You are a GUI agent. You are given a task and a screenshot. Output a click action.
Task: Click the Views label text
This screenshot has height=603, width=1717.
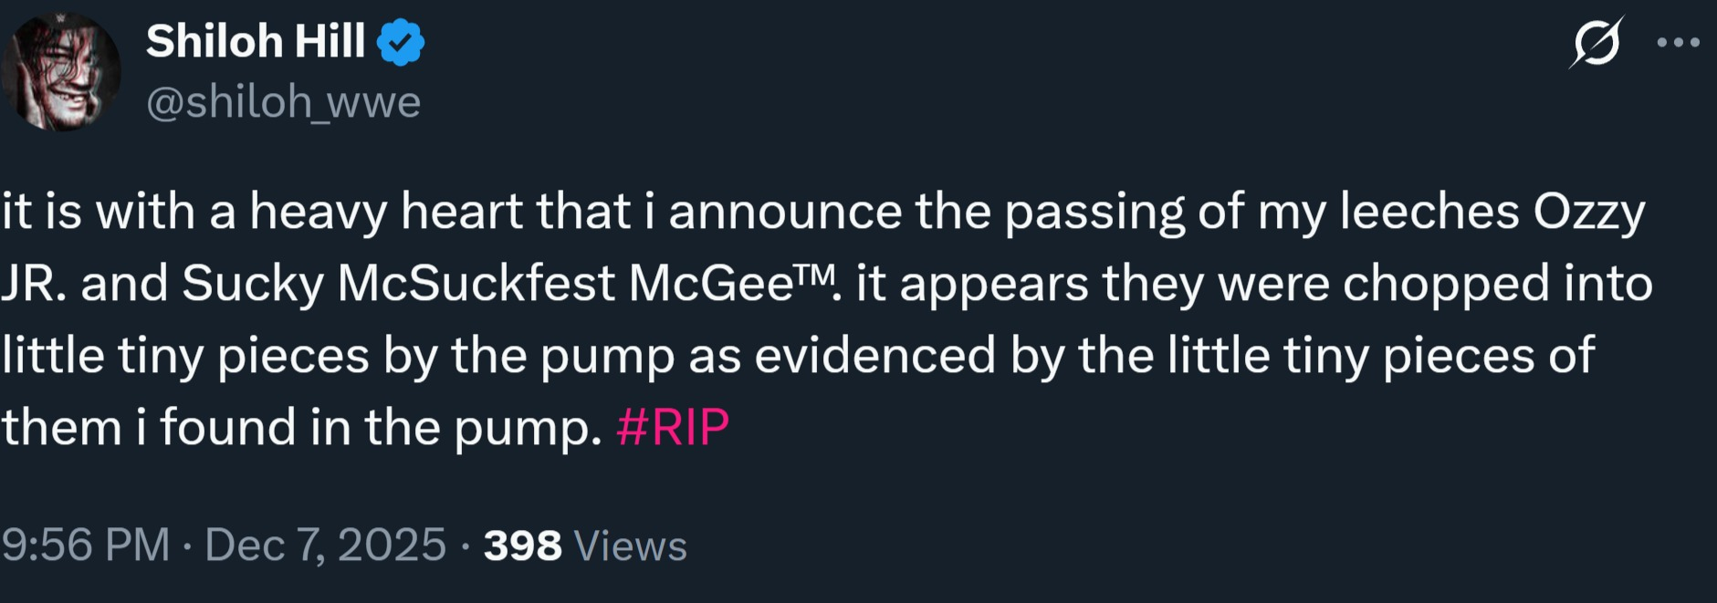pos(630,546)
